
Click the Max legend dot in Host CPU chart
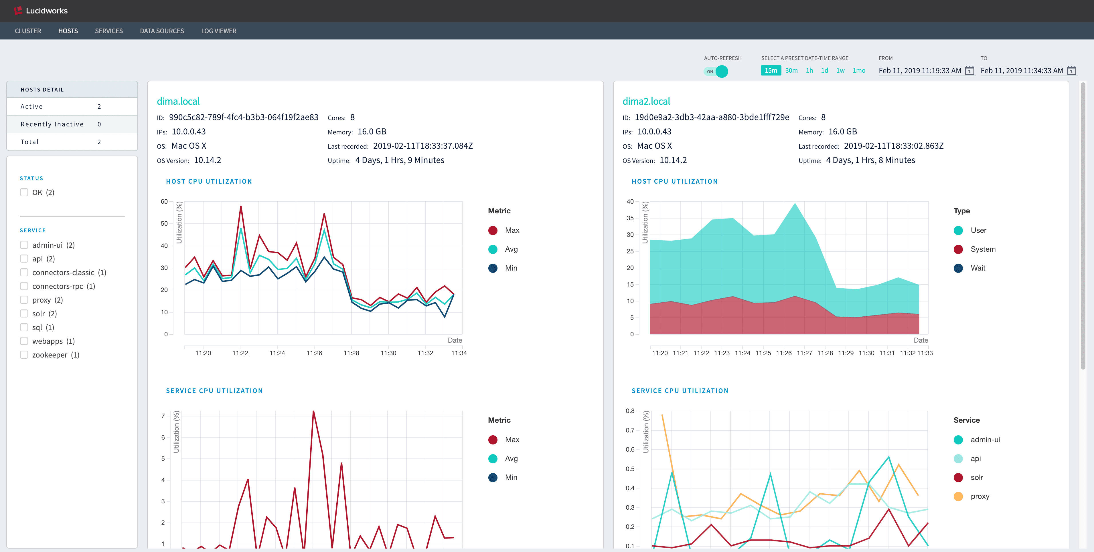coord(493,231)
